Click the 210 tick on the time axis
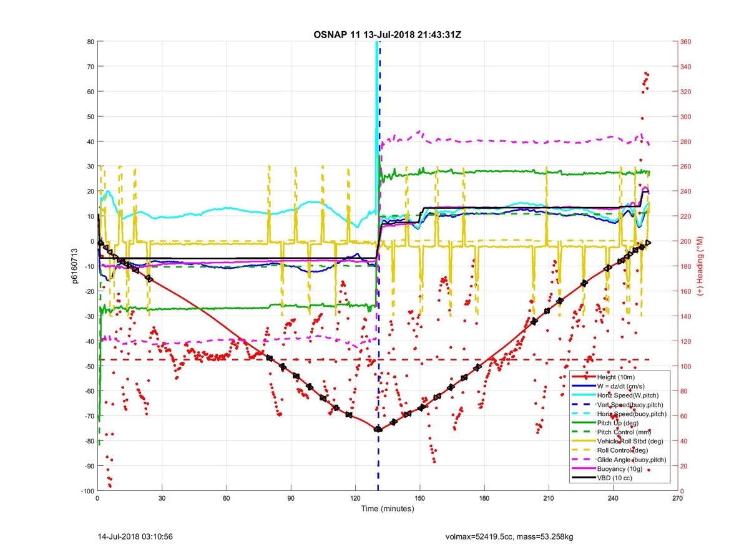The height and width of the screenshot is (552, 749). [549, 498]
